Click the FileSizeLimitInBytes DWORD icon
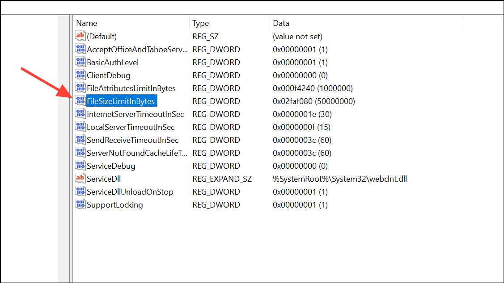Image resolution: width=504 pixels, height=283 pixels. coord(80,101)
